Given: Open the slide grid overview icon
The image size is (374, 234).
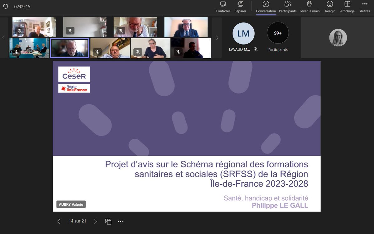Looking at the screenshot, I should tap(108, 222).
